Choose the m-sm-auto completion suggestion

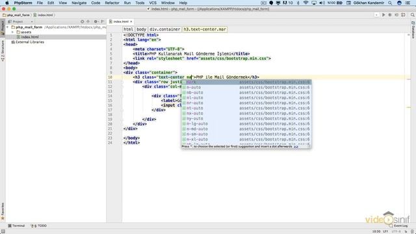246,135
